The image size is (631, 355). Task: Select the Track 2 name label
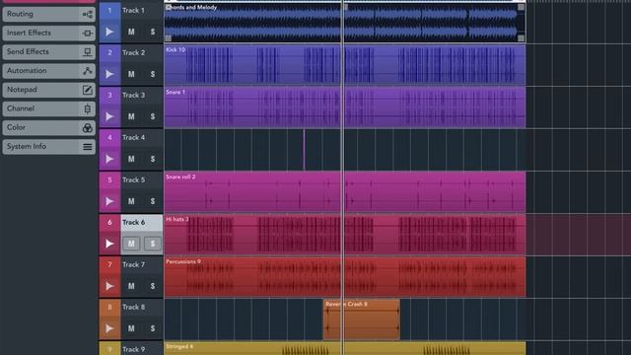click(133, 52)
